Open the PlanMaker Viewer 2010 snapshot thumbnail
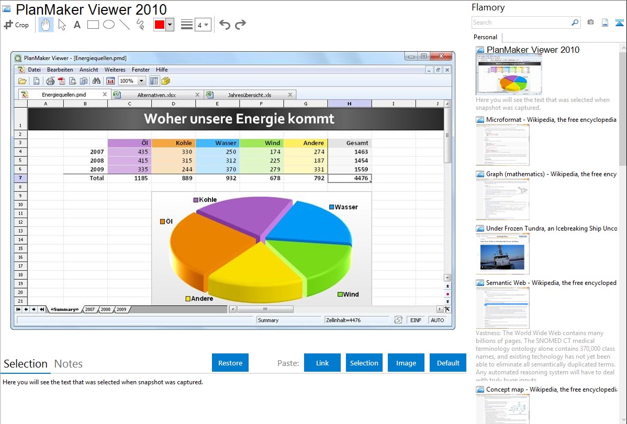Viewport: 627px width, 424px height. click(509, 74)
